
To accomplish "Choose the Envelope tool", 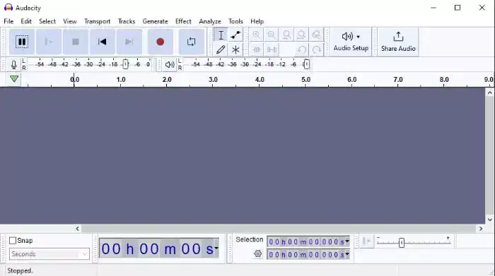I will tap(235, 35).
